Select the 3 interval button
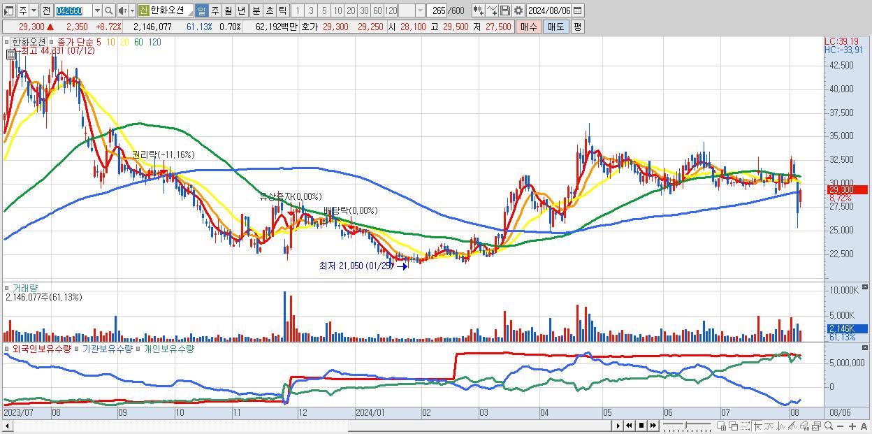The height and width of the screenshot is (434, 872). click(x=311, y=10)
